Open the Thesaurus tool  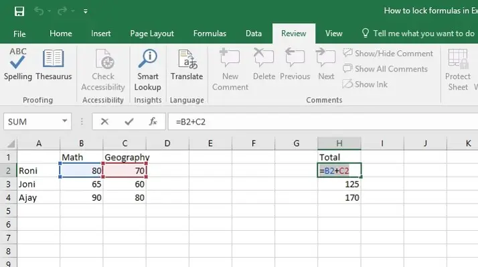point(54,64)
